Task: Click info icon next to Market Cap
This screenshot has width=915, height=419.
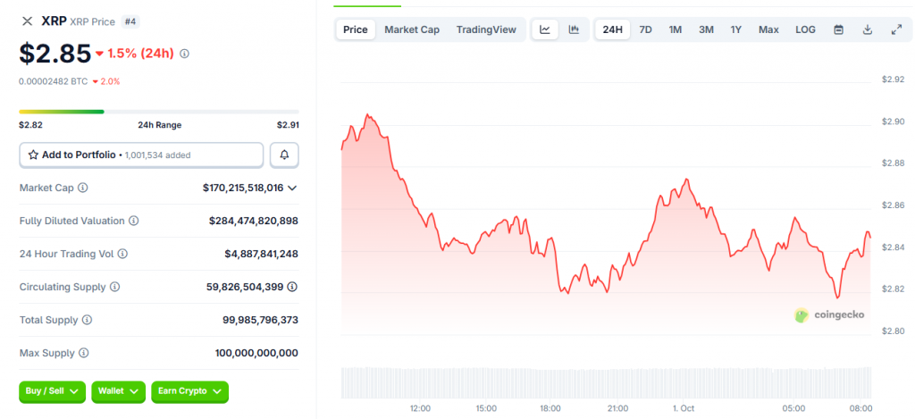Action: click(83, 189)
